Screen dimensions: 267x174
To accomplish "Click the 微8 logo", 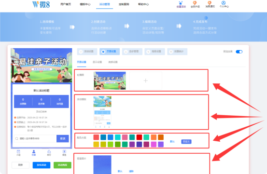I will tap(41, 4).
